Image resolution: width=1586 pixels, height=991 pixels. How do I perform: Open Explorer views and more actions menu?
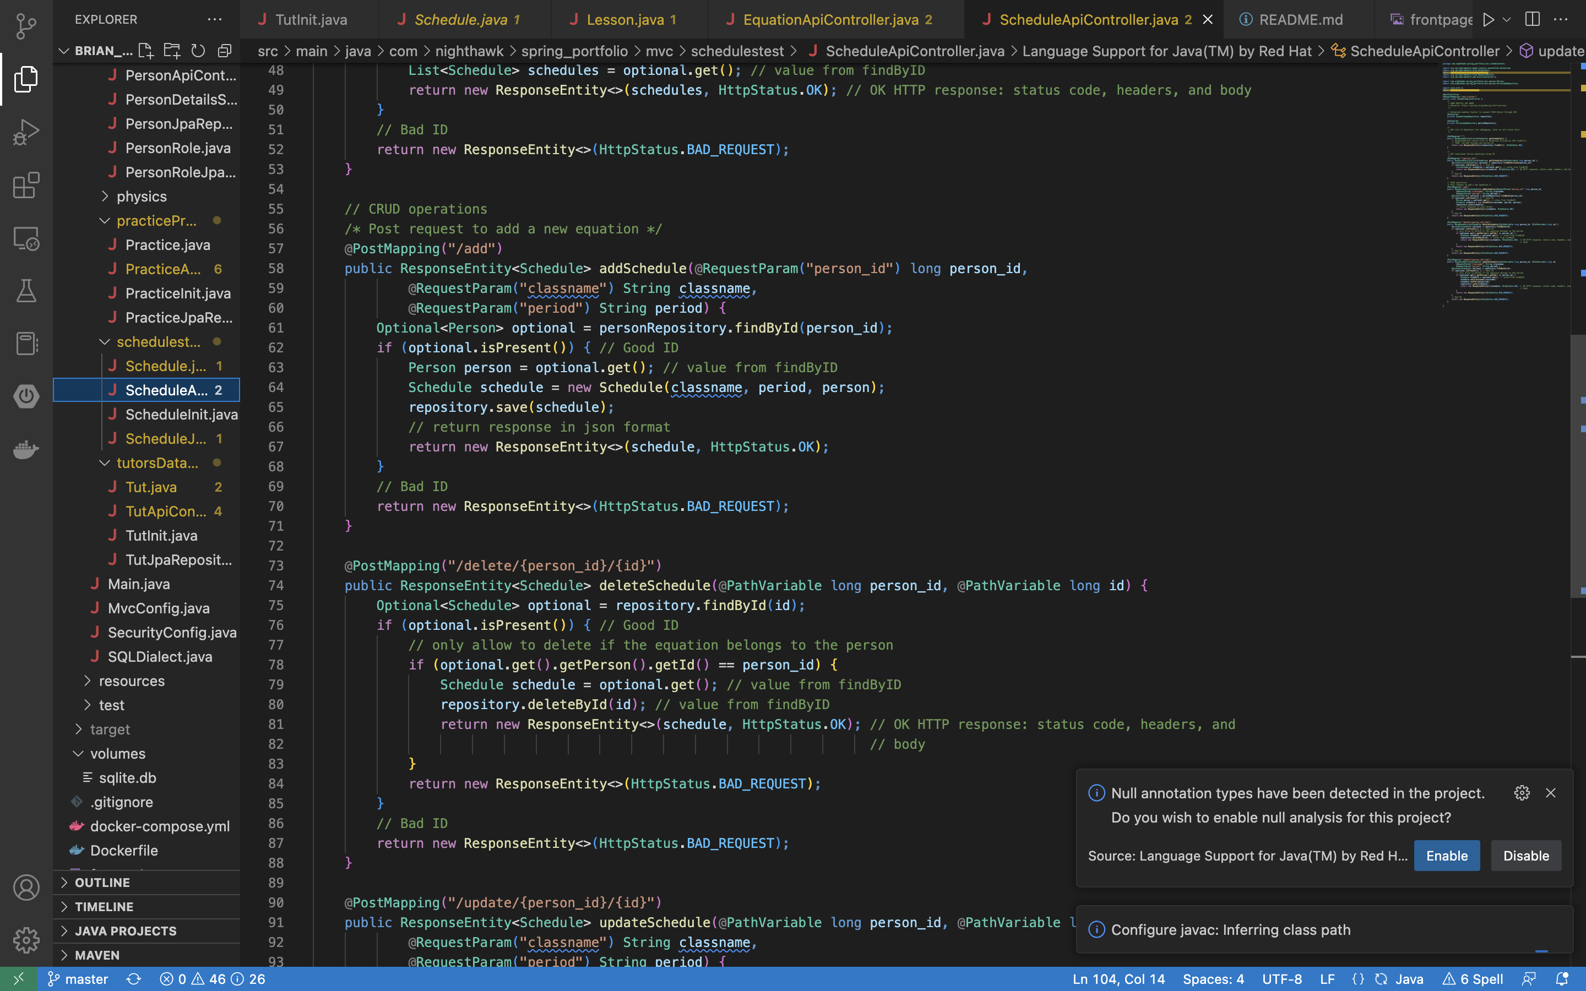pyautogui.click(x=214, y=20)
